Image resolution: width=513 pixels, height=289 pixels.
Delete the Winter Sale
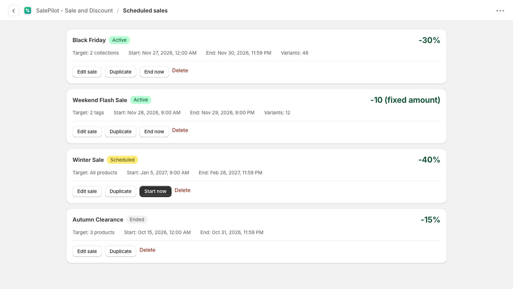[x=182, y=190]
